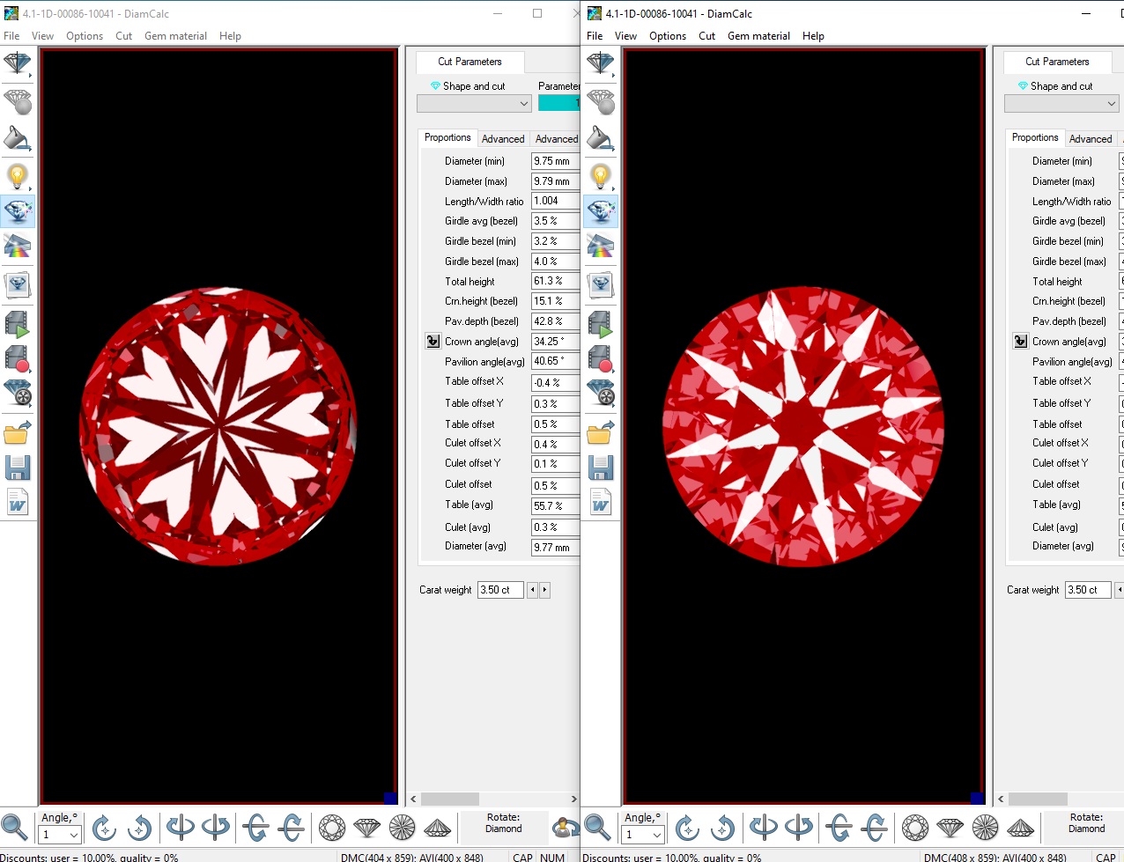Decrease carat weight with left arrow, left window
The image size is (1124, 862).
(x=532, y=590)
